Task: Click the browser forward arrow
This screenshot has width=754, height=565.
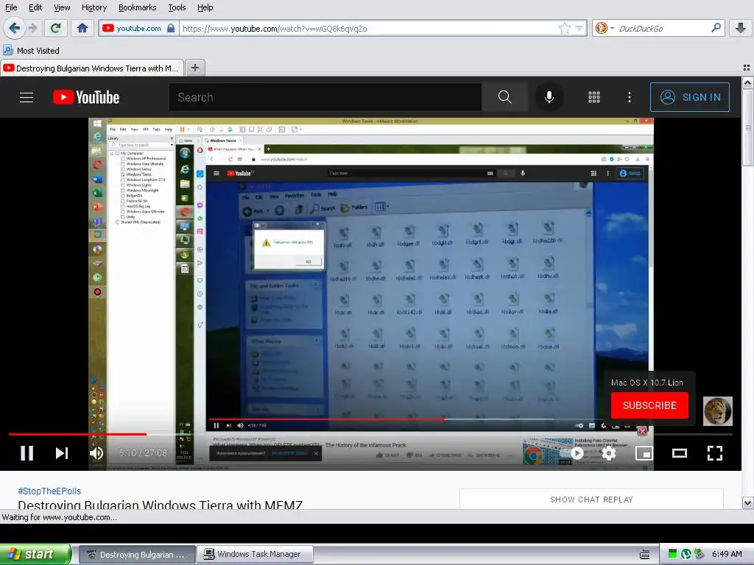Action: click(32, 29)
